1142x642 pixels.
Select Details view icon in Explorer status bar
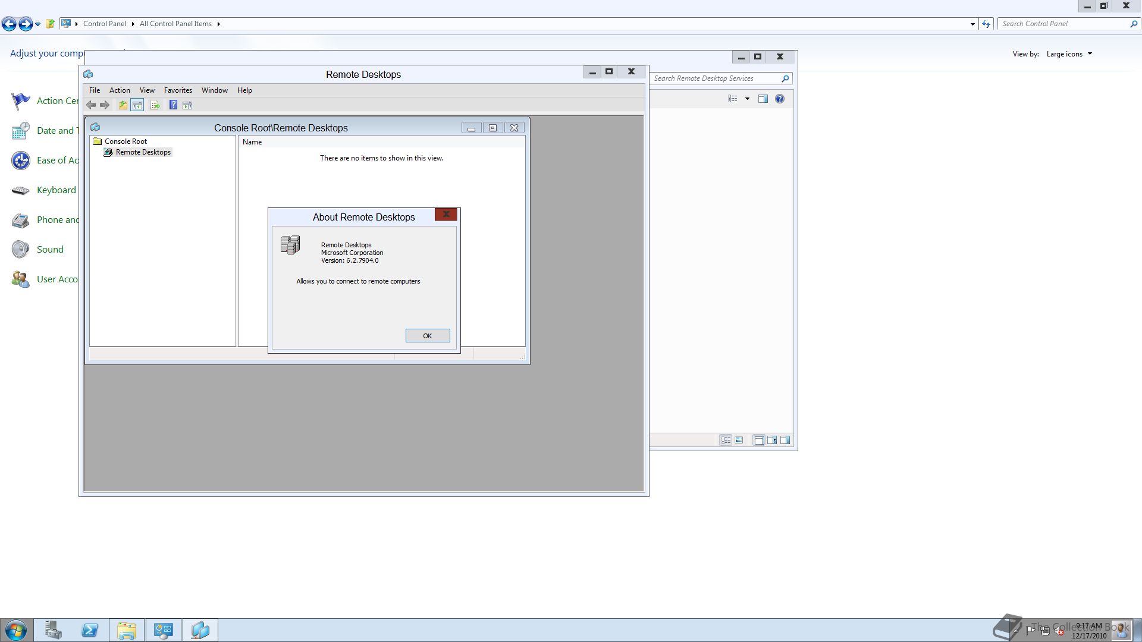click(x=726, y=440)
